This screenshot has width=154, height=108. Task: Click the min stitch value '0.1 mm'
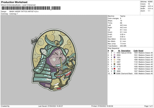pyautogui.click(x=123, y=41)
